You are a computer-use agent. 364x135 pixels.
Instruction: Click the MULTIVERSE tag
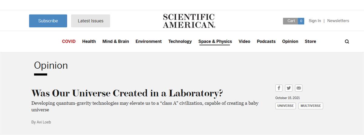point(311,106)
